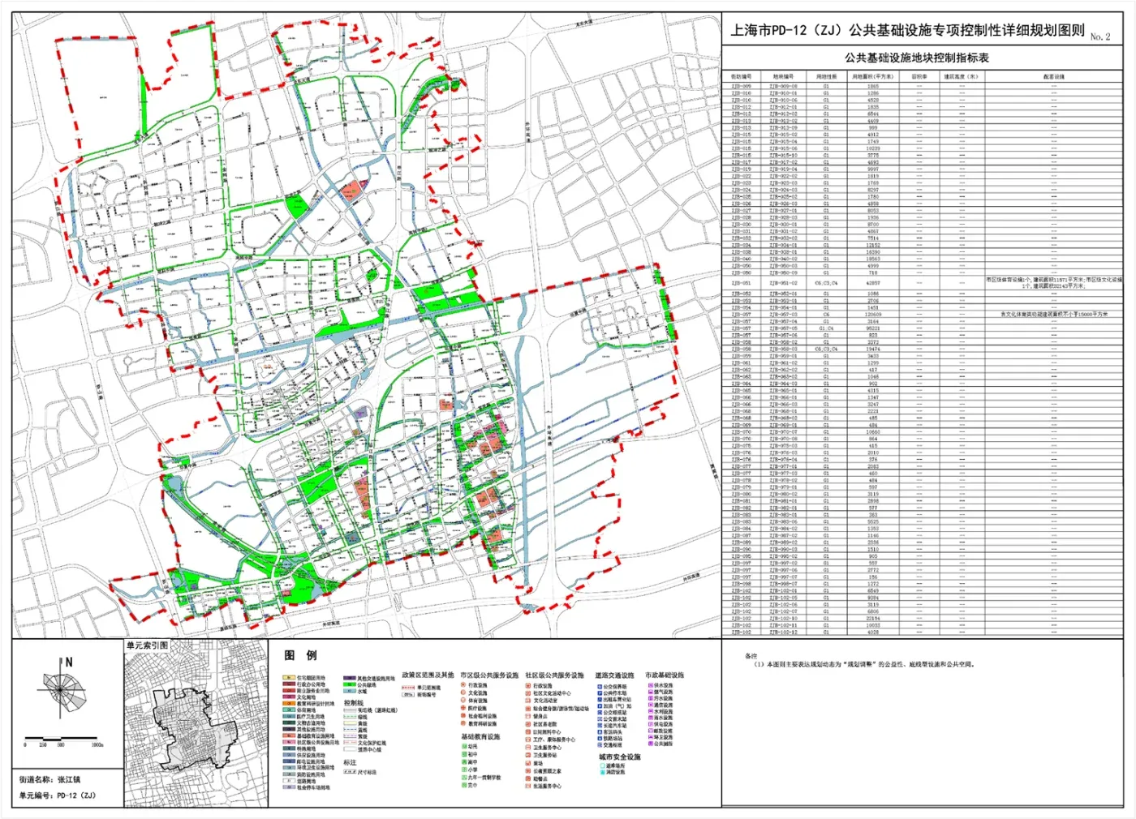1136x819 pixels.
Task: Click the 菜场 community legend icon
Action: [528, 763]
